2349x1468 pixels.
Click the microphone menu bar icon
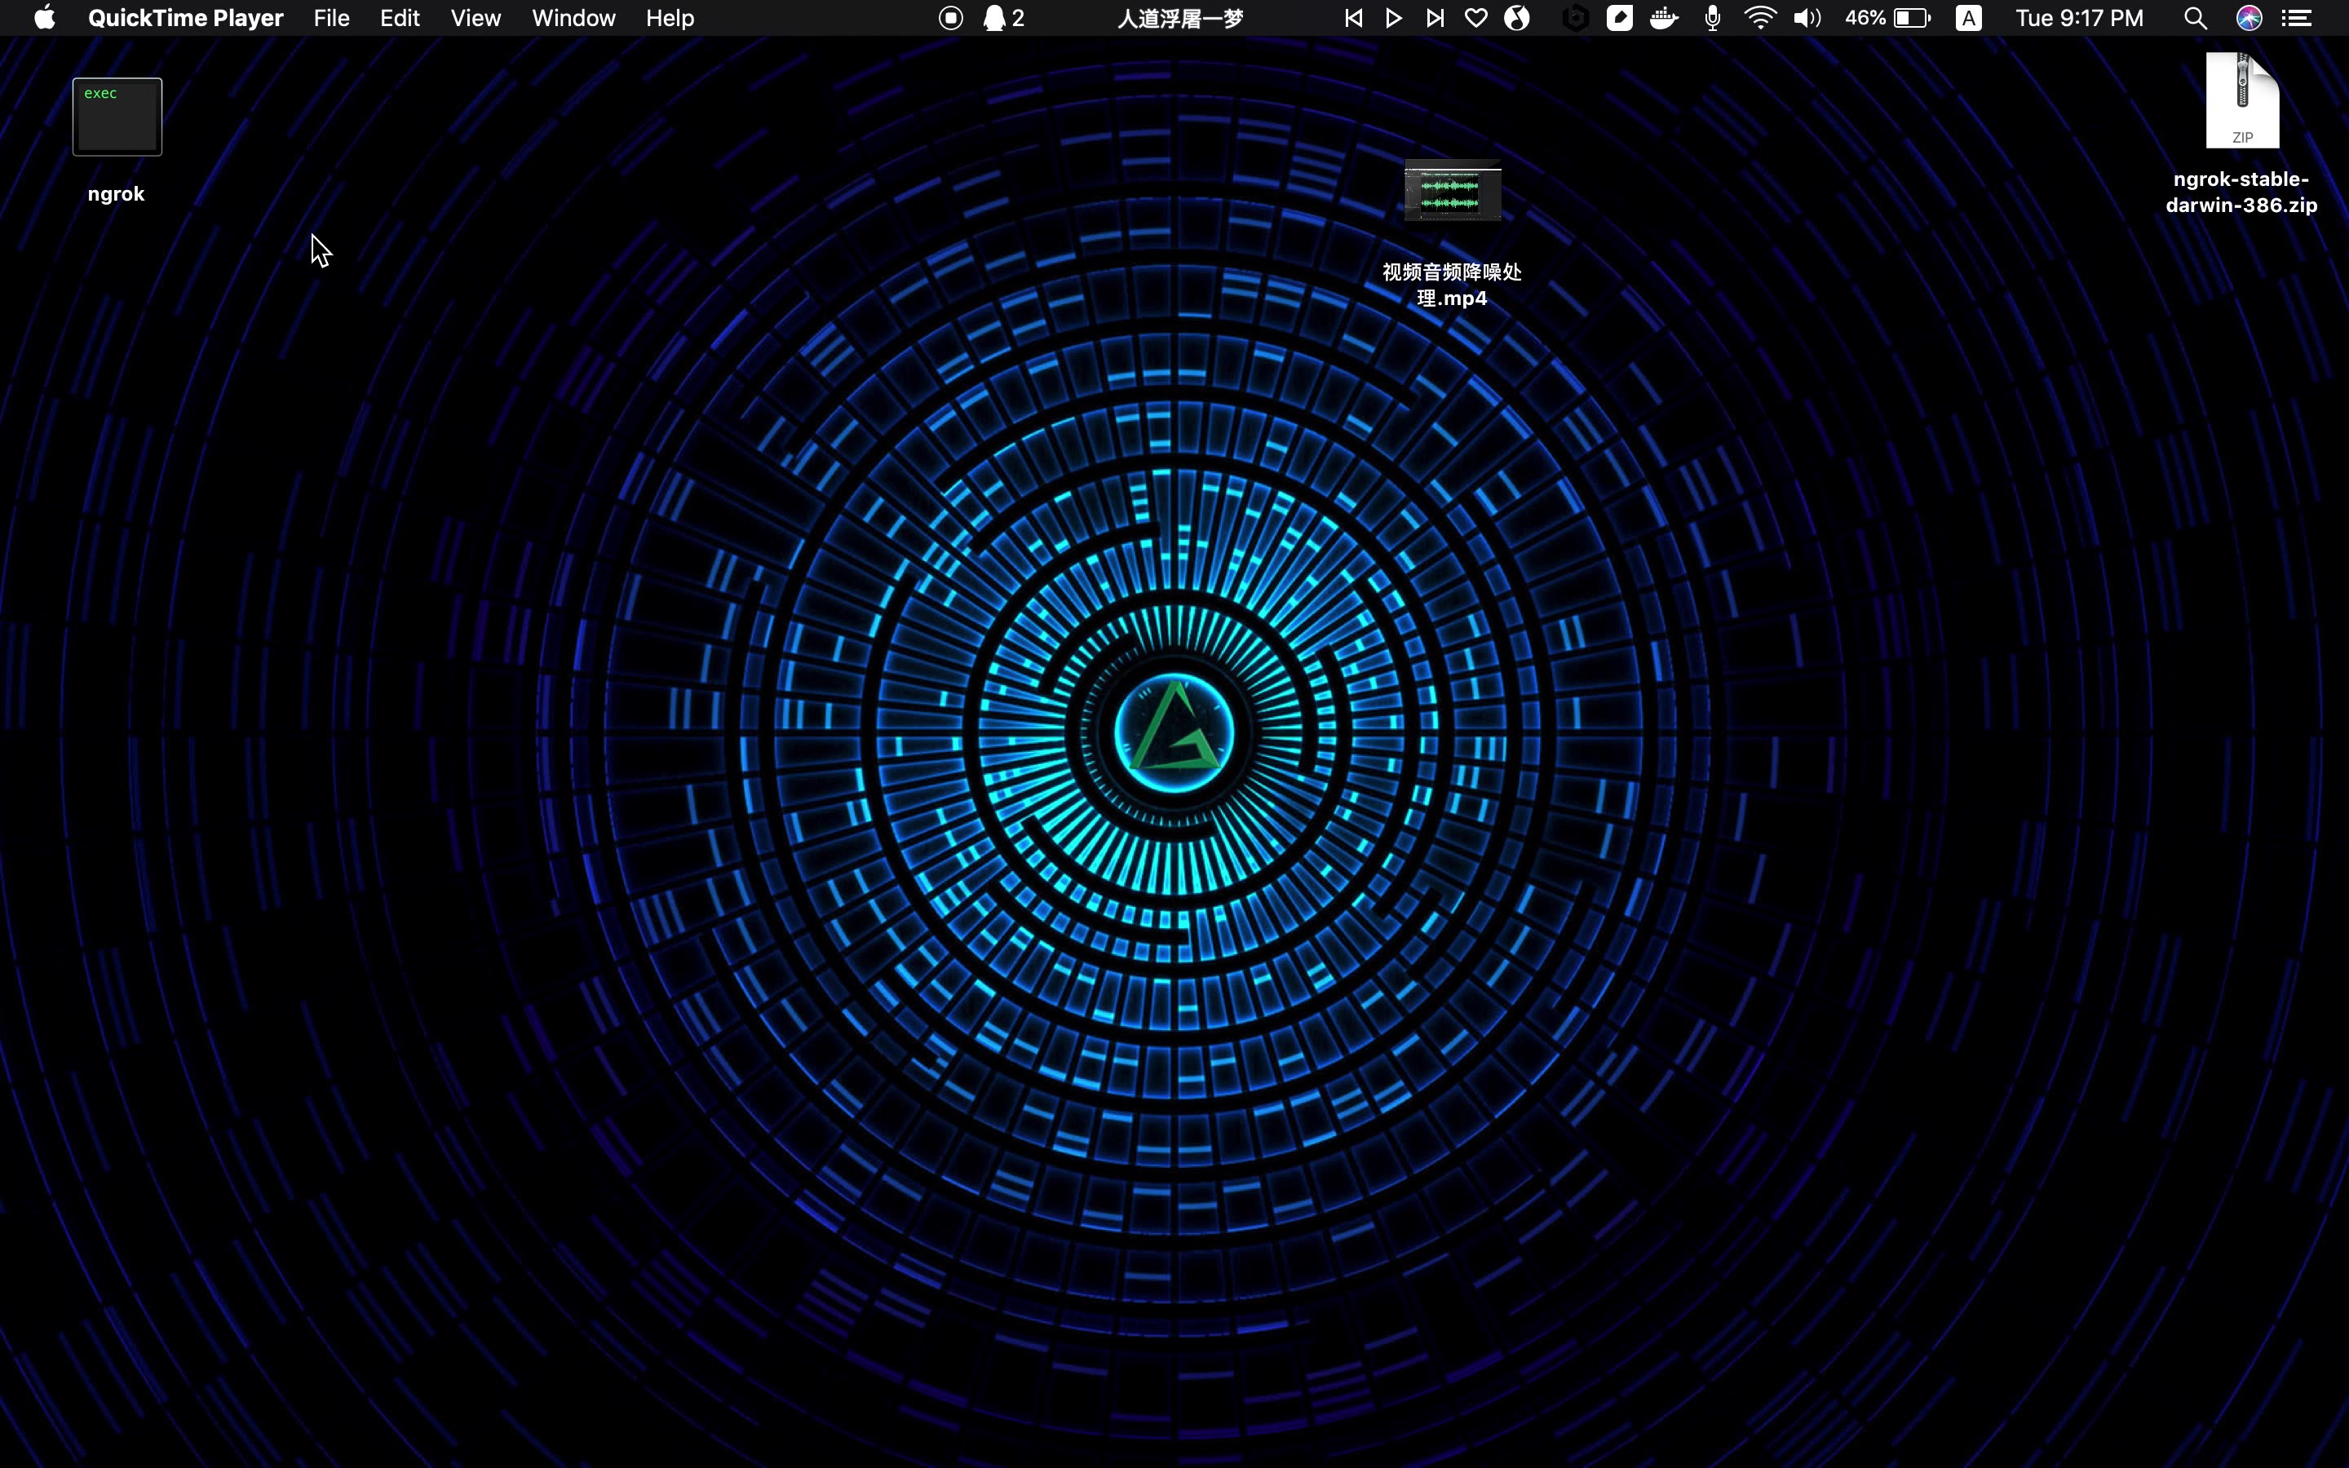1712,19
